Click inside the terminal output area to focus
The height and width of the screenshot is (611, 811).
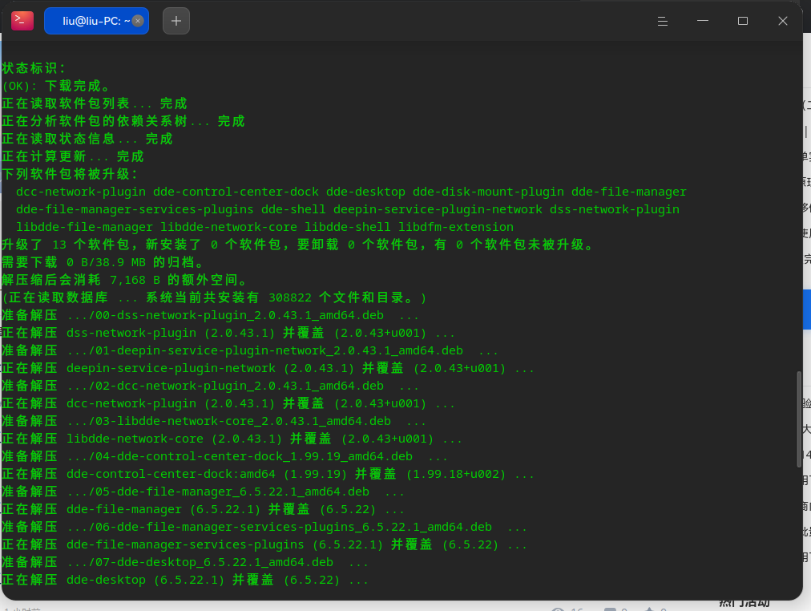coord(401,321)
